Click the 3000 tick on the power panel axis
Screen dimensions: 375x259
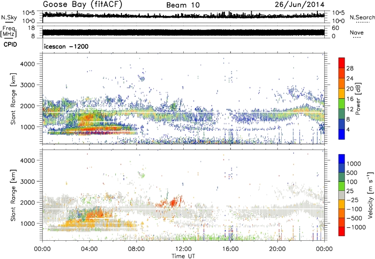[x=27, y=85]
